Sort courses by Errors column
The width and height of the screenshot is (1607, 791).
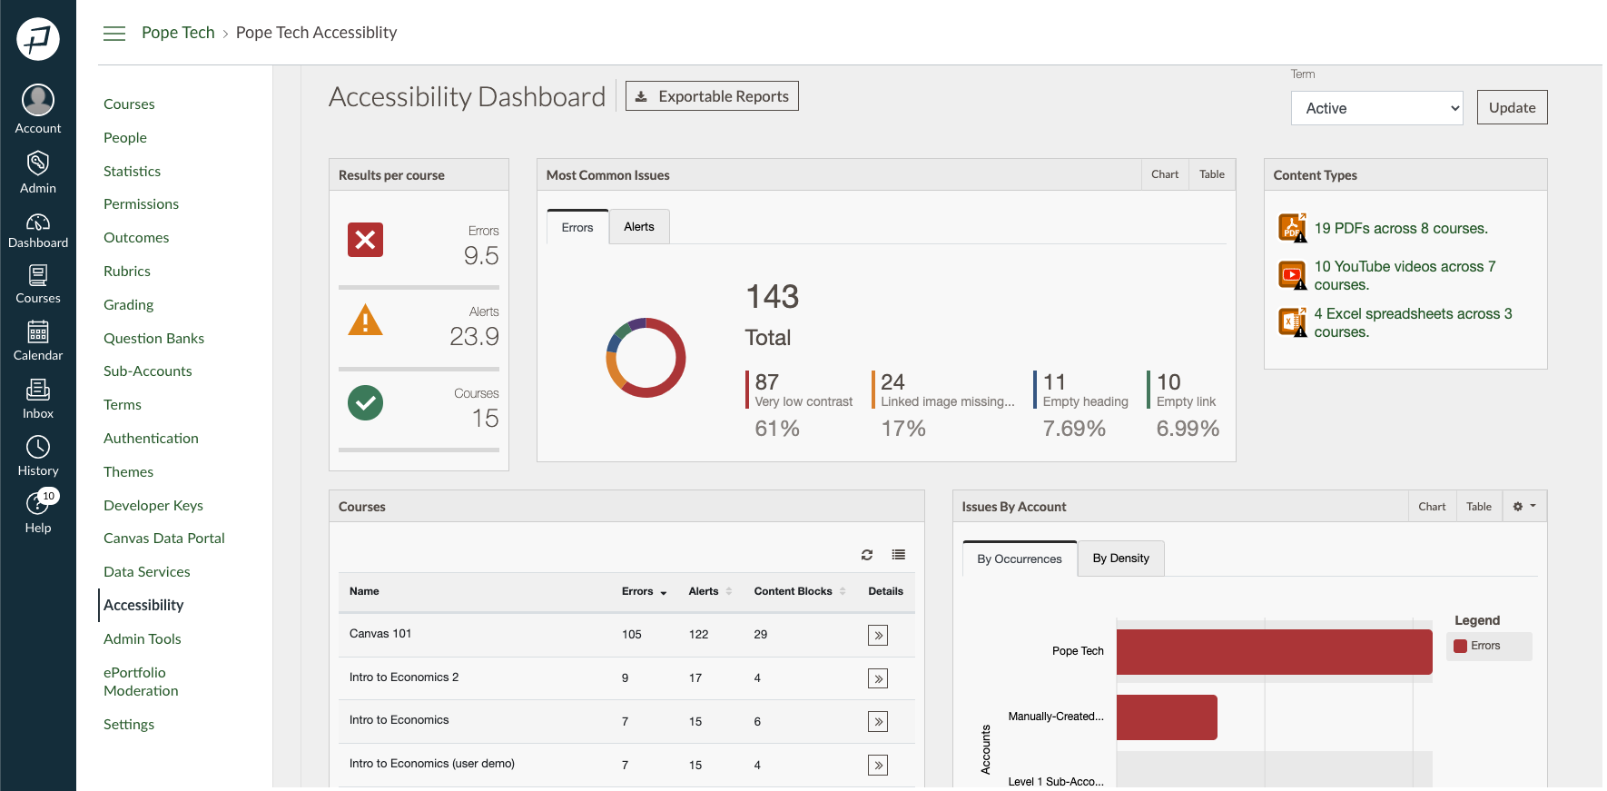tap(644, 591)
